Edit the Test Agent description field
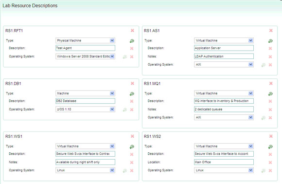This screenshot has width=282, height=184. pyautogui.click(x=85, y=48)
